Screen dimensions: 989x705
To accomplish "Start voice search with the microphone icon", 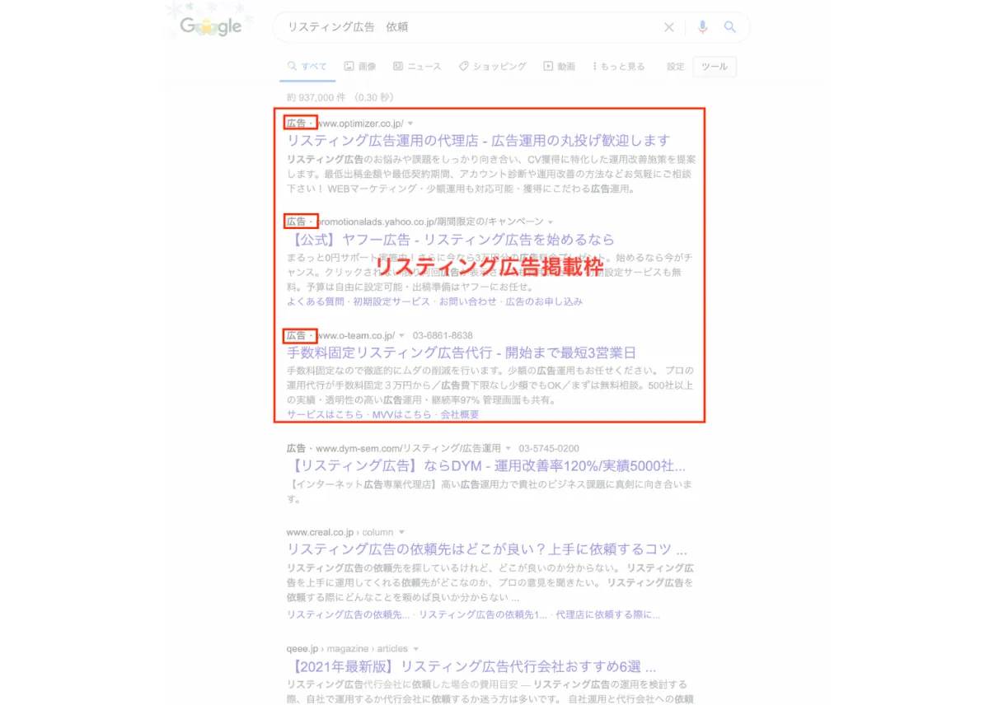I will point(702,26).
